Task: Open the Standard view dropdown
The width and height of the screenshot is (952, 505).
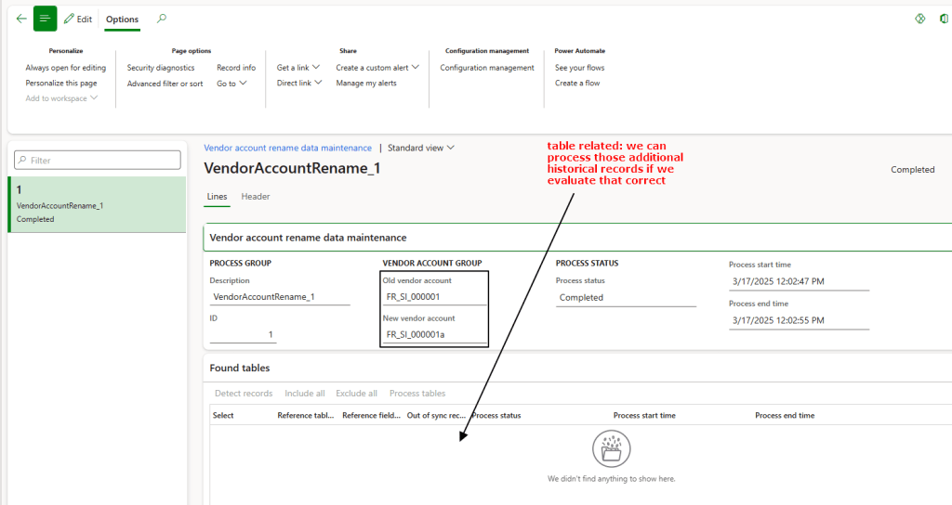Action: [x=421, y=148]
